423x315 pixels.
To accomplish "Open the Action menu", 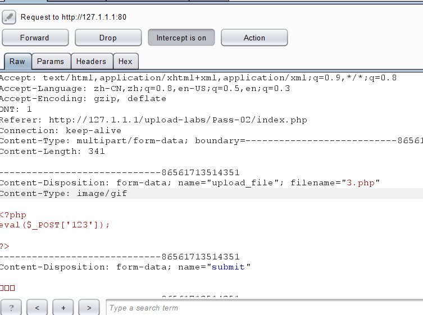I will [x=254, y=38].
